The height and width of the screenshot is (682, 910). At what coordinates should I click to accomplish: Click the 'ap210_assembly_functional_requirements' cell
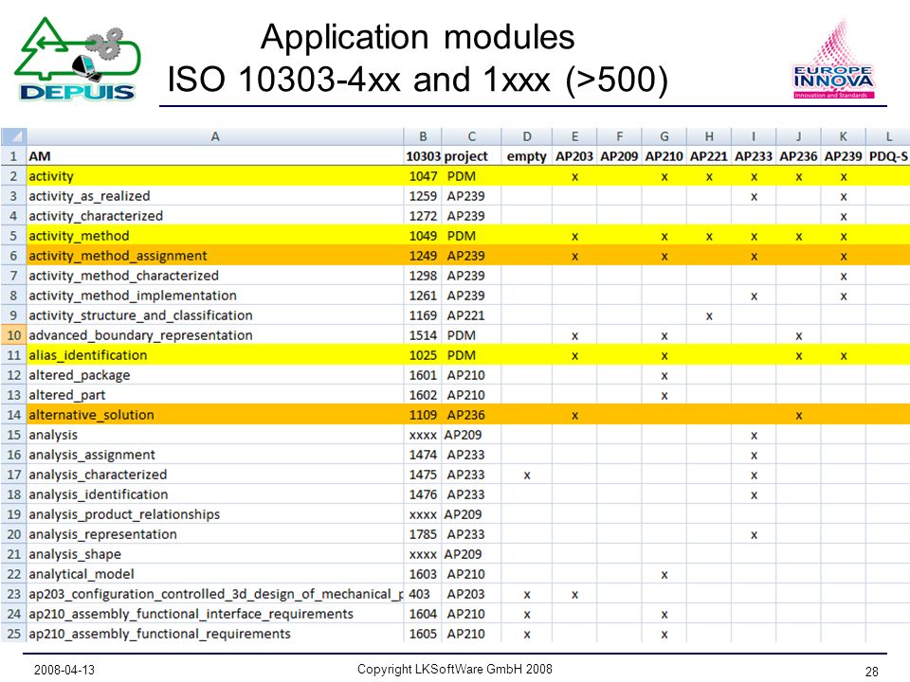coord(215,634)
